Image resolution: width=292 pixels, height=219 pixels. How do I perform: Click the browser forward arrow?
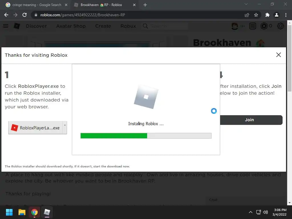click(15, 15)
